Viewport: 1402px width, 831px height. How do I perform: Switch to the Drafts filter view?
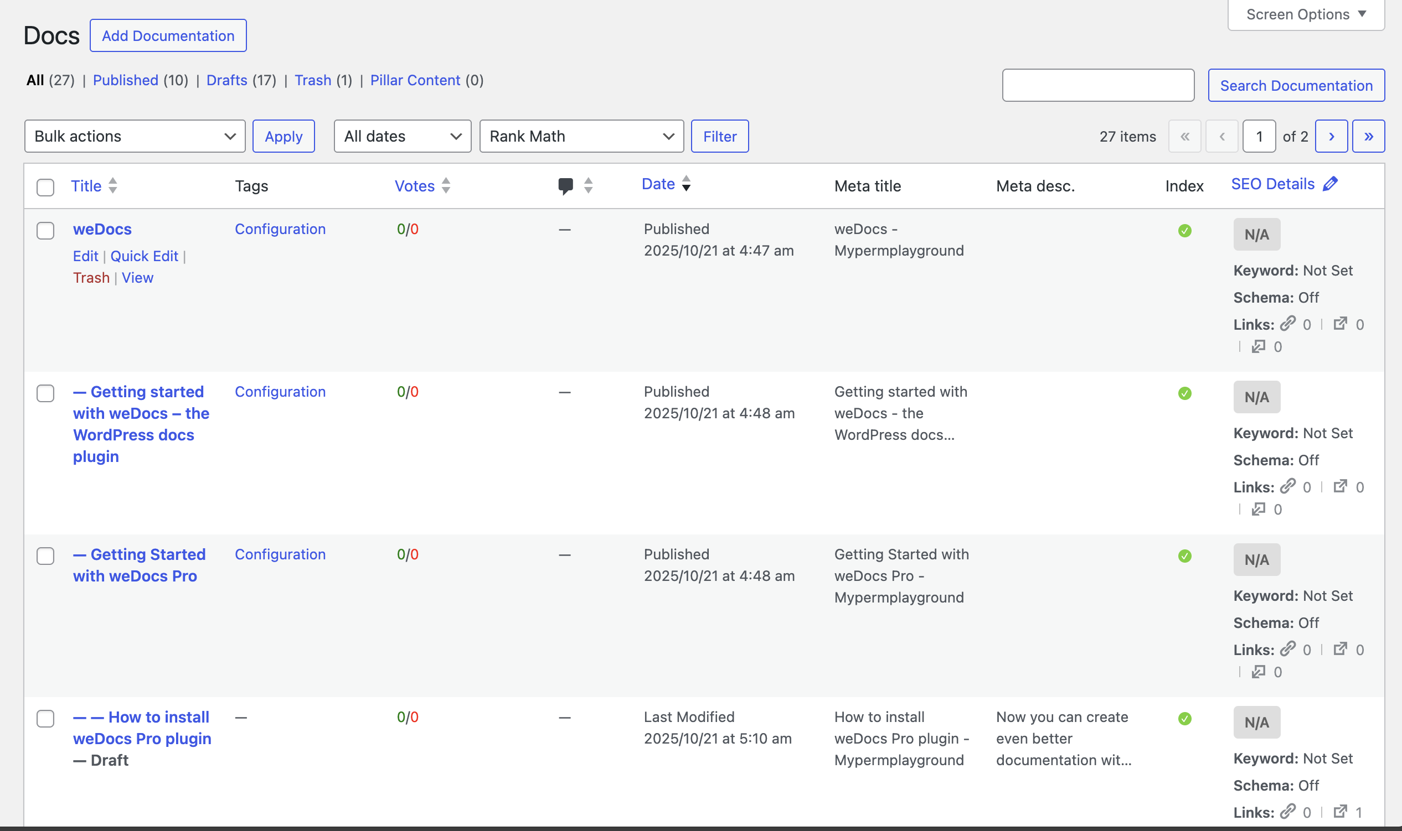(x=226, y=80)
